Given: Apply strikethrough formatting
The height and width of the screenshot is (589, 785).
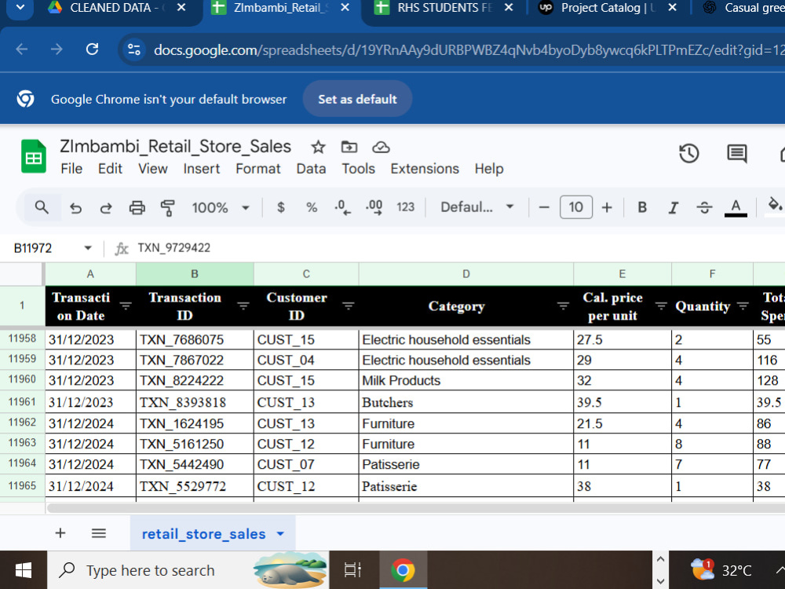Looking at the screenshot, I should tap(704, 207).
